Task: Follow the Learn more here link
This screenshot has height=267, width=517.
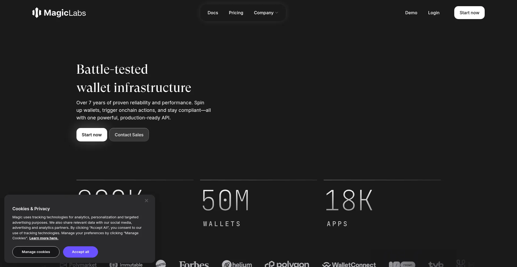Action: click(x=44, y=238)
